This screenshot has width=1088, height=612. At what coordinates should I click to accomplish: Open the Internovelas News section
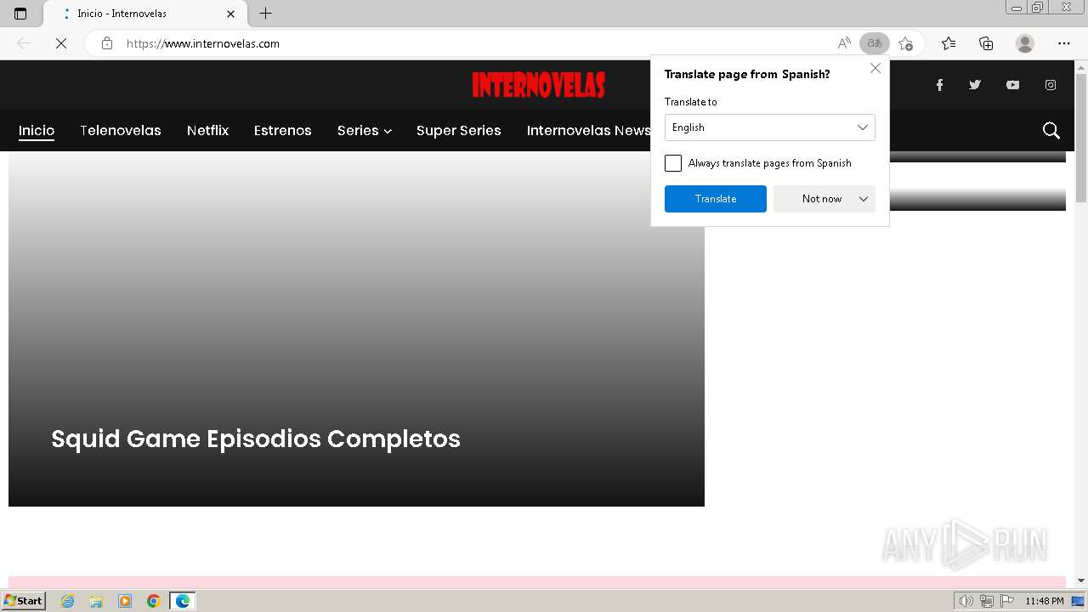click(x=588, y=130)
